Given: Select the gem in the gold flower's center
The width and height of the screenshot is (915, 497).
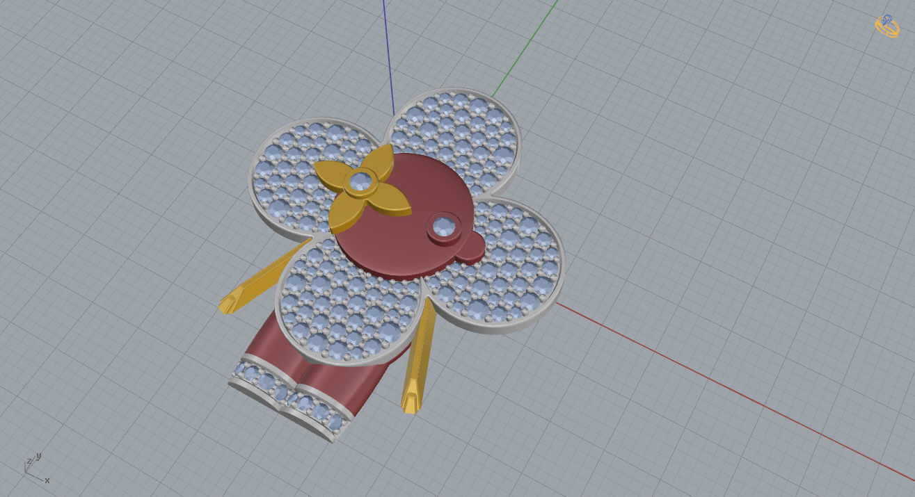Looking at the screenshot, I should point(360,182).
